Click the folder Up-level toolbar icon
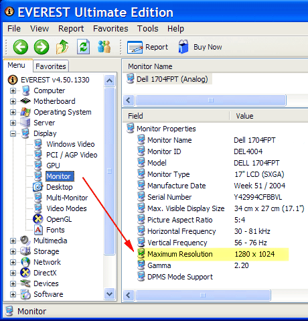This screenshot has width=308, height=321. 62,47
